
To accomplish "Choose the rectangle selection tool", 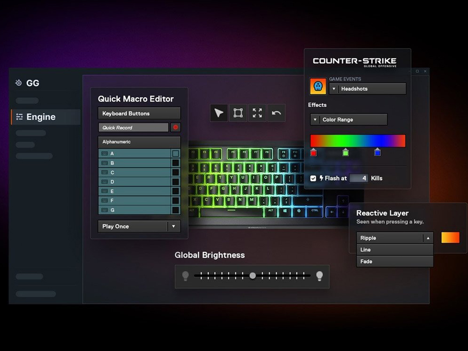I will point(238,113).
